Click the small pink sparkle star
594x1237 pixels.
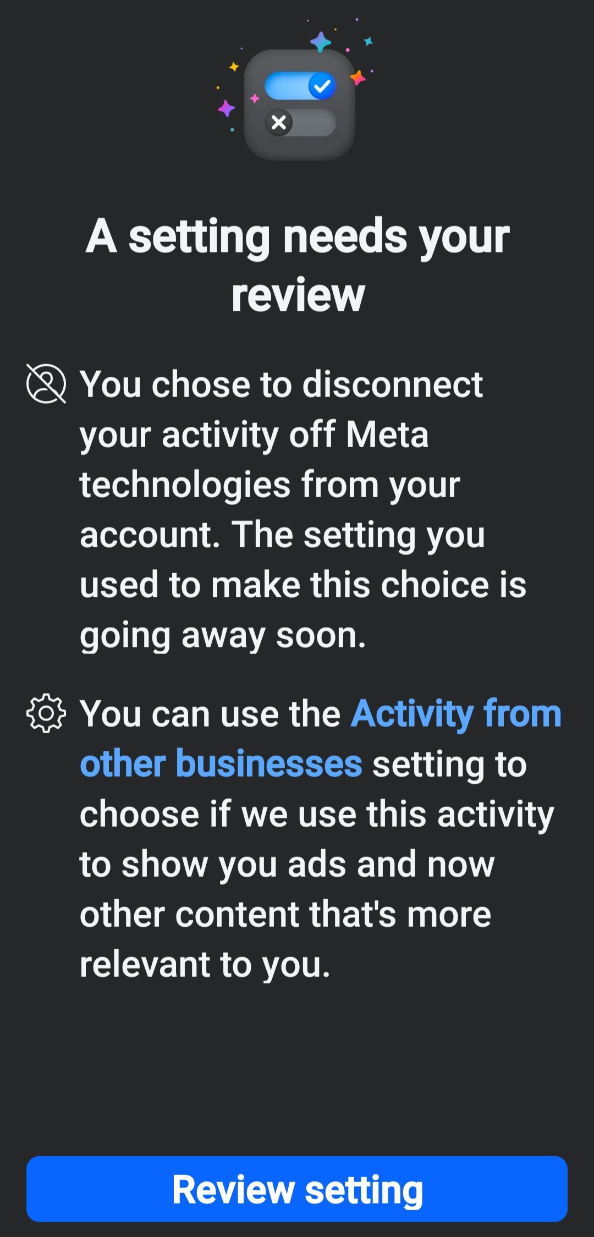[x=254, y=98]
